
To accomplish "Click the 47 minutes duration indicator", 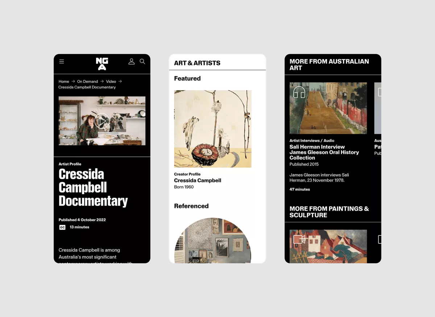I will (x=299, y=189).
